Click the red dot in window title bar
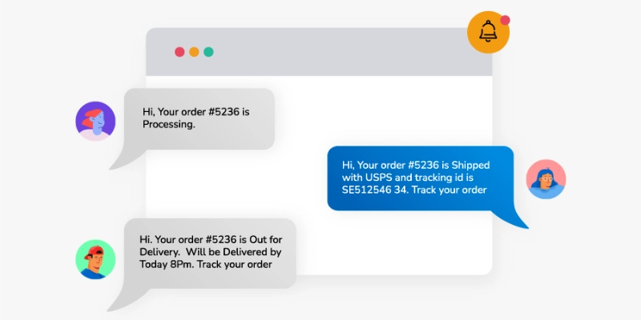 (x=179, y=52)
